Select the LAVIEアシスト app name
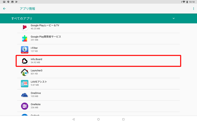 [39, 82]
